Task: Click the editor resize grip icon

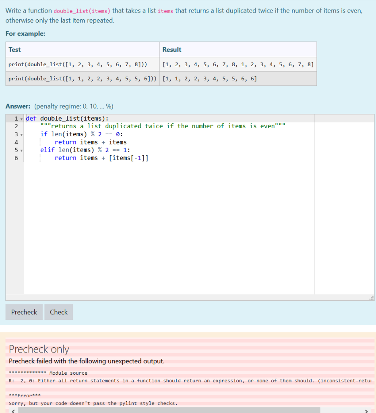Action: [372, 297]
